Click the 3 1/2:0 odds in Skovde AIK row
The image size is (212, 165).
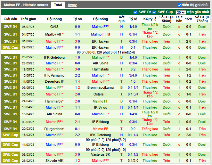133,161
